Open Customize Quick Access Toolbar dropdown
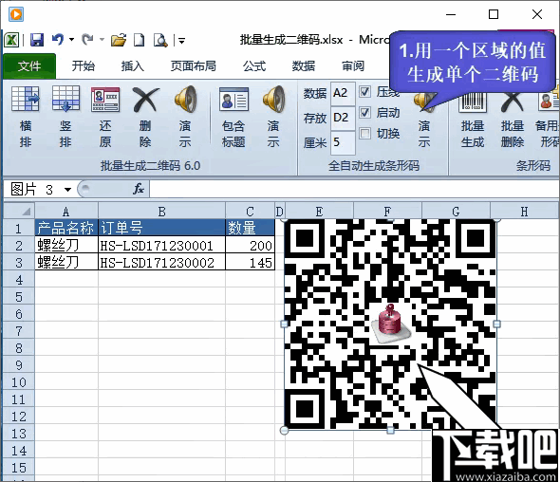 181,41
